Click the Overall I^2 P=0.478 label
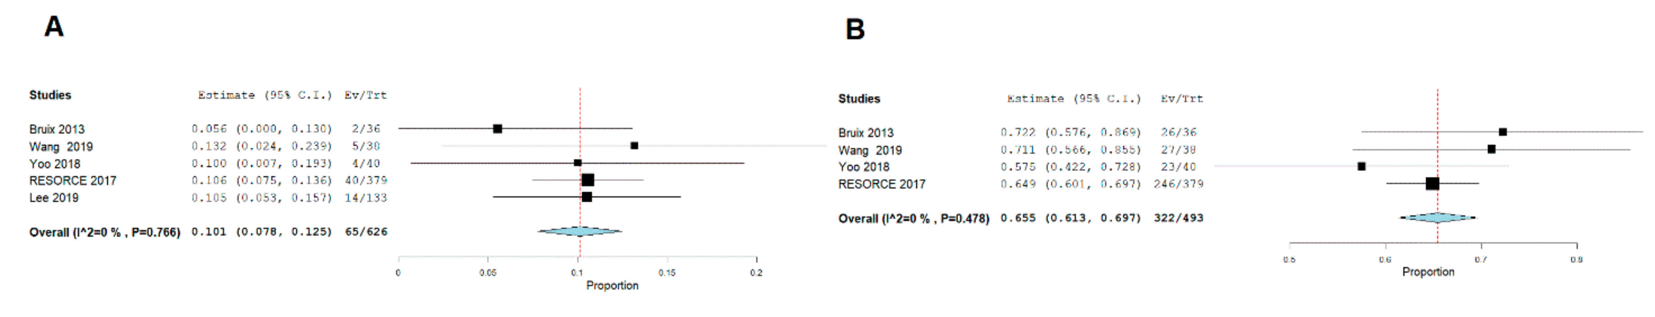The height and width of the screenshot is (317, 1655). point(914,219)
